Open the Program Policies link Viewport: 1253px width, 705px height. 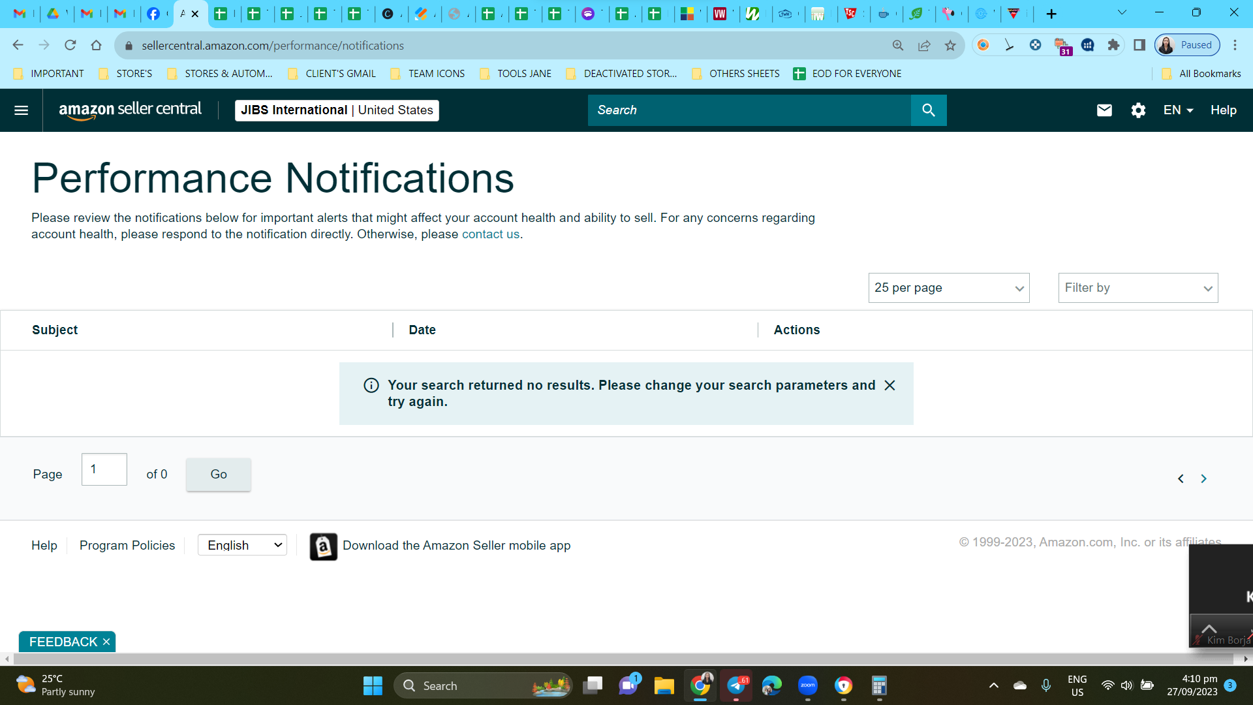[x=127, y=546]
